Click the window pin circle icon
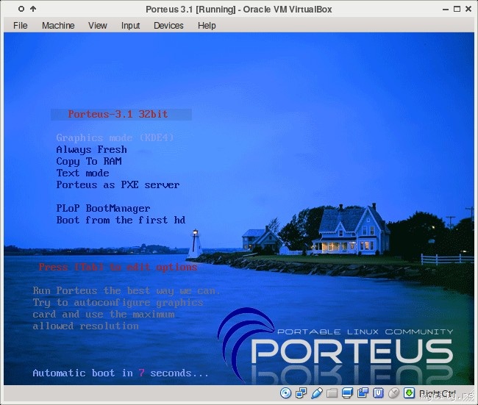The height and width of the screenshot is (405, 478). pos(21,9)
